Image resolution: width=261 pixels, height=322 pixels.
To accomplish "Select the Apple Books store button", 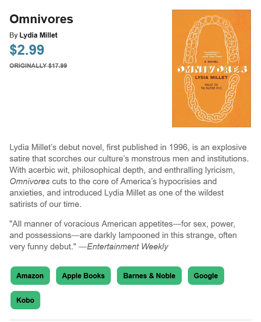I will point(83,276).
